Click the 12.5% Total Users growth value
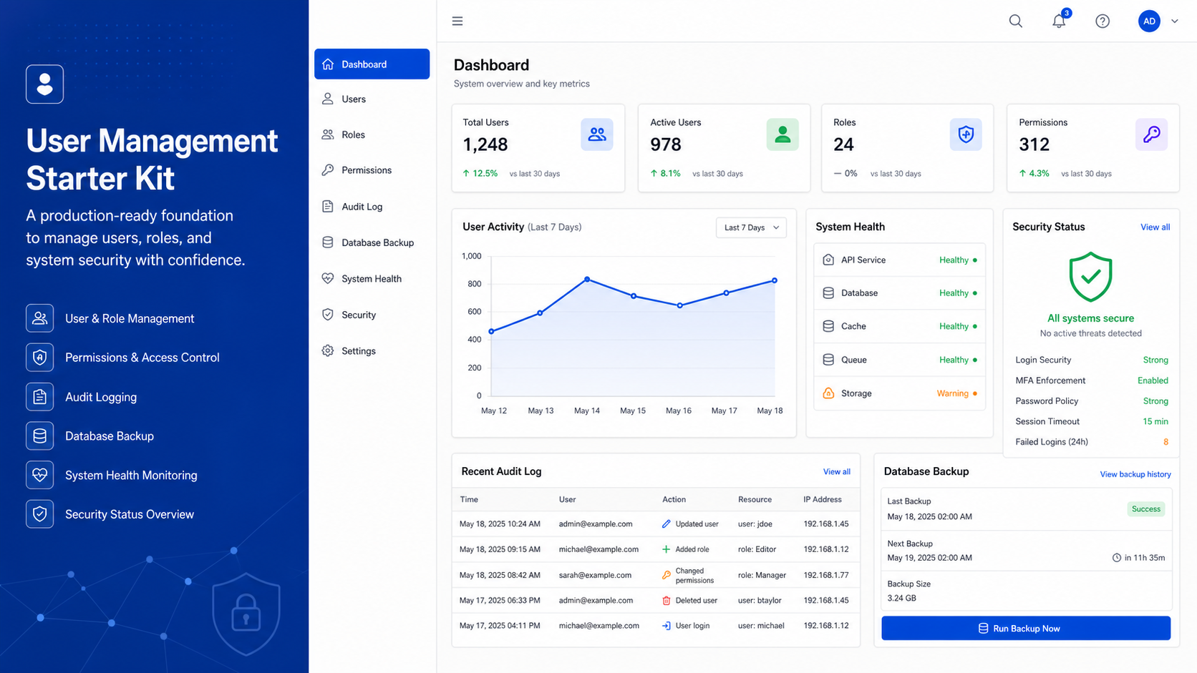This screenshot has width=1197, height=673. [x=485, y=174]
